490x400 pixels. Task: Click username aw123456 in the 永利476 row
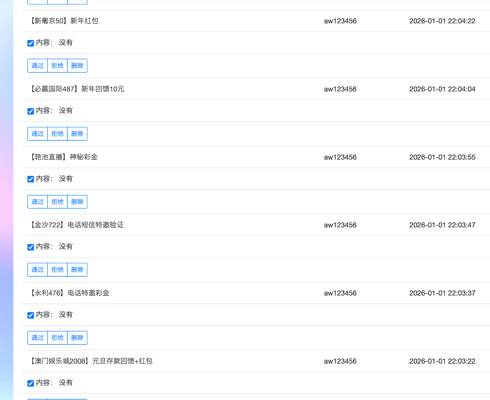[340, 293]
